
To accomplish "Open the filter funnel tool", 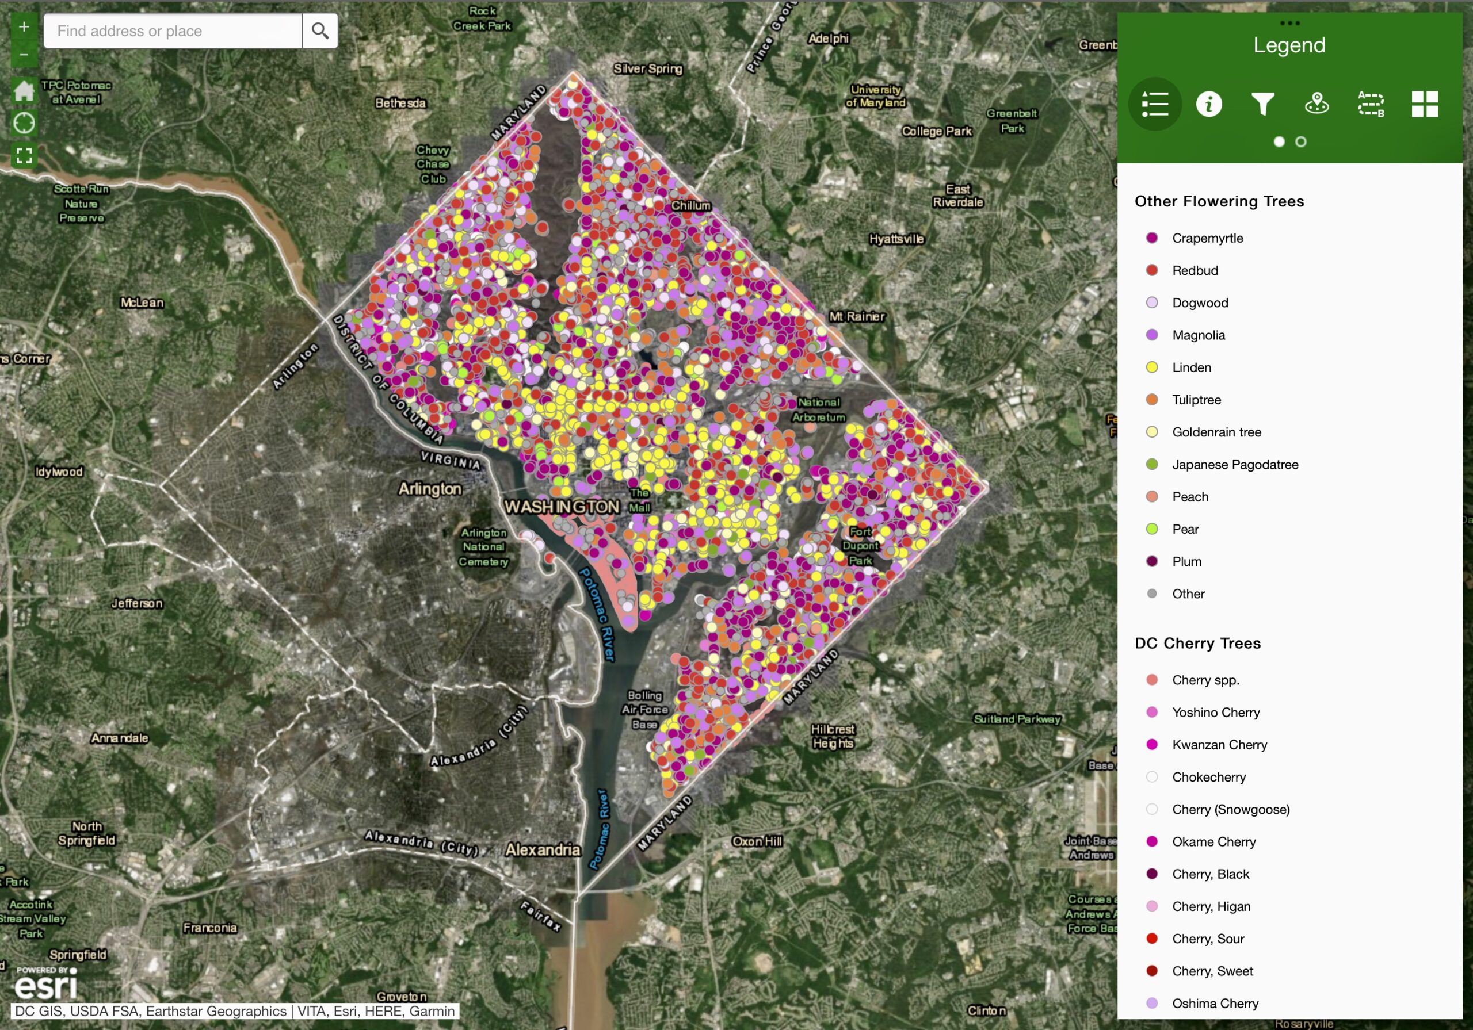I will [x=1262, y=104].
